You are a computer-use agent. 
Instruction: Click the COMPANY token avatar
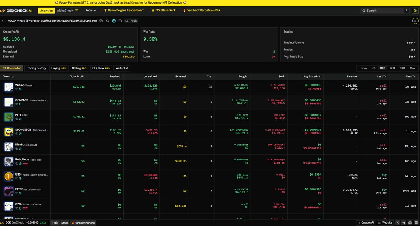point(8,102)
